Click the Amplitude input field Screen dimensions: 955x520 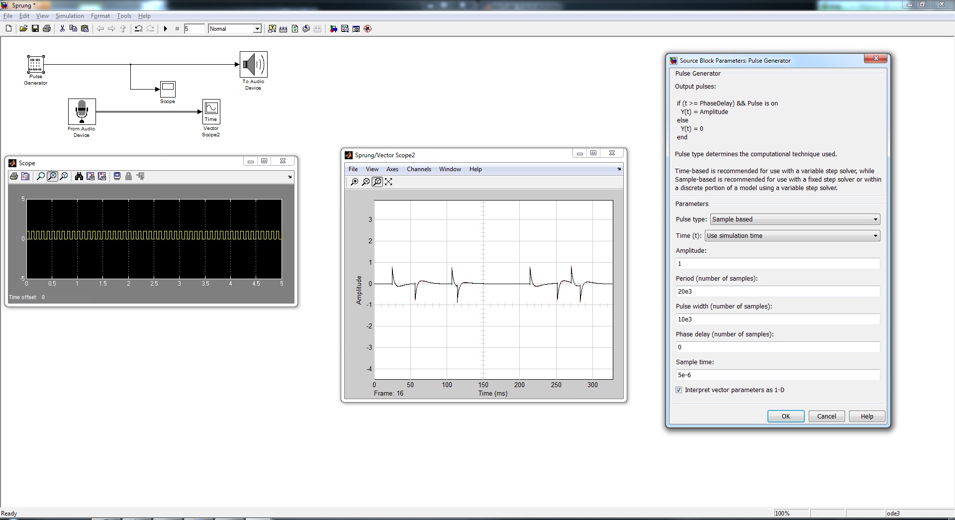(777, 264)
